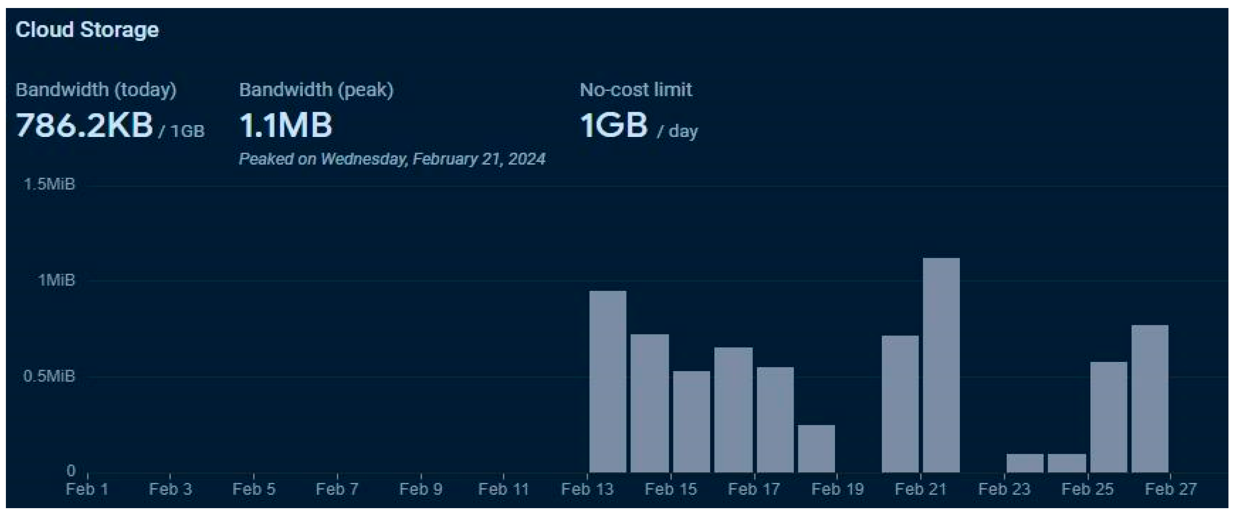Click the Feb 21 x-axis label

click(x=921, y=489)
